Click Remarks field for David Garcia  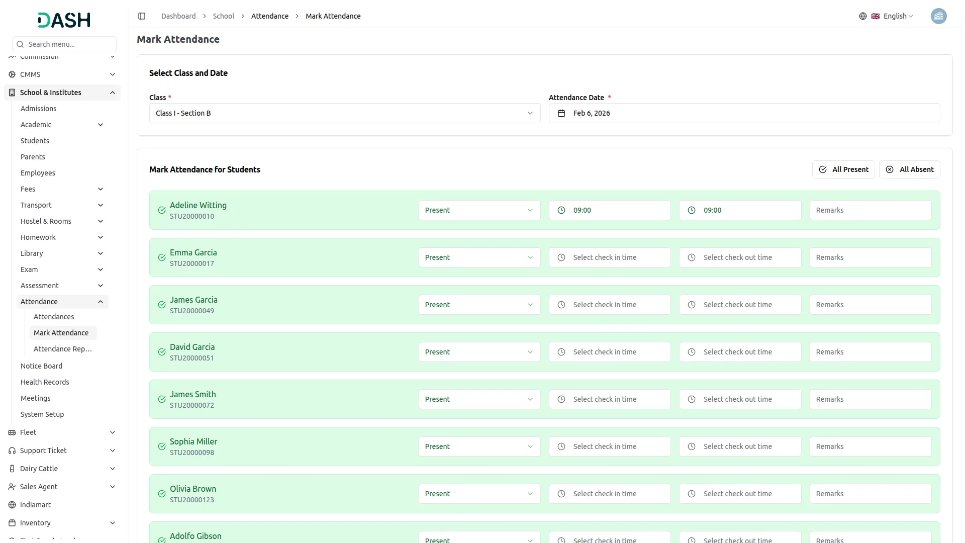click(871, 352)
